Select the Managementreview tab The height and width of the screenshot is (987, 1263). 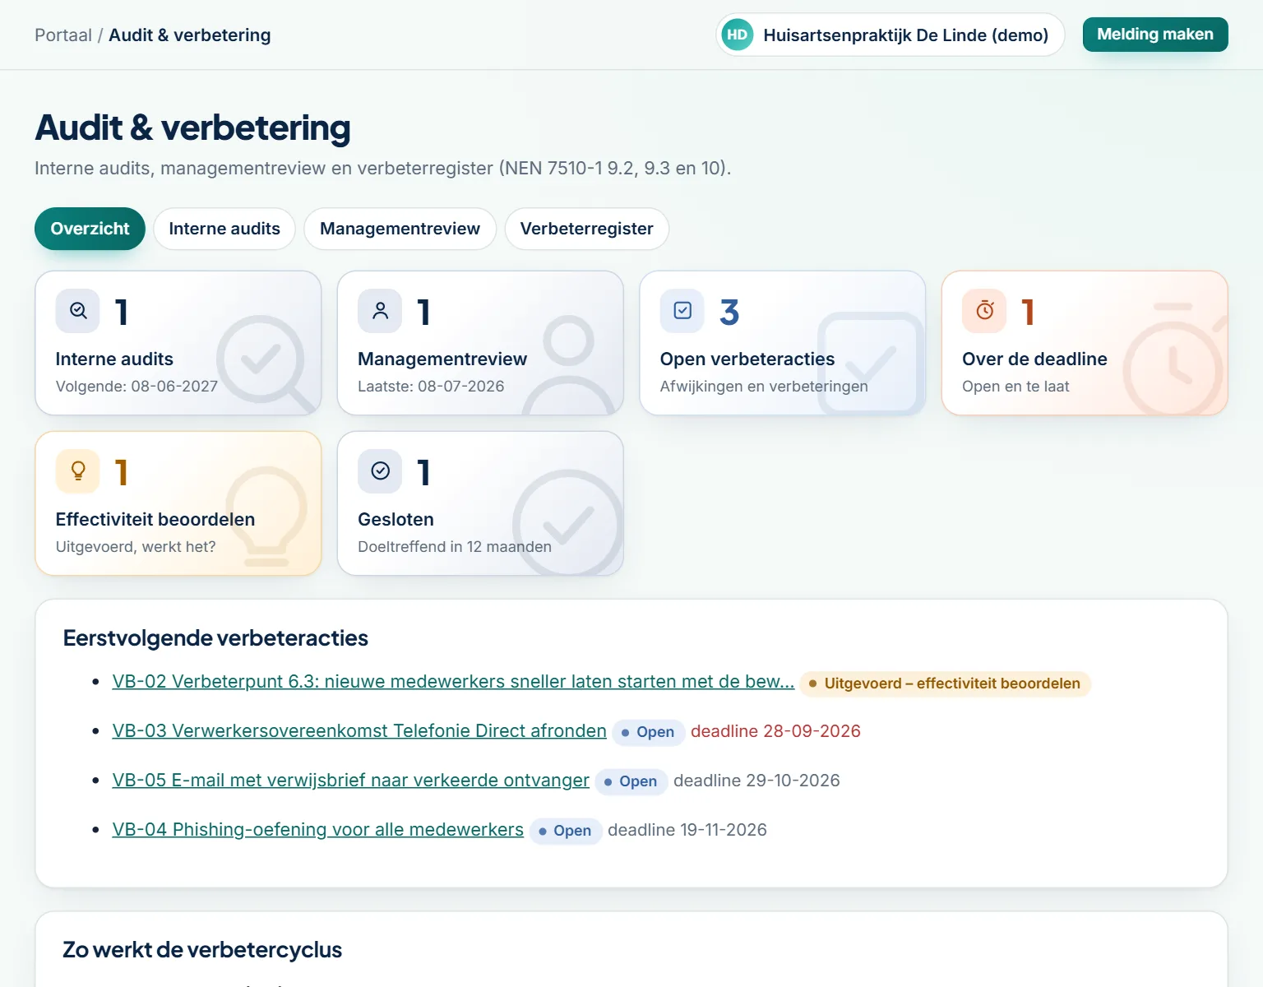pos(400,229)
